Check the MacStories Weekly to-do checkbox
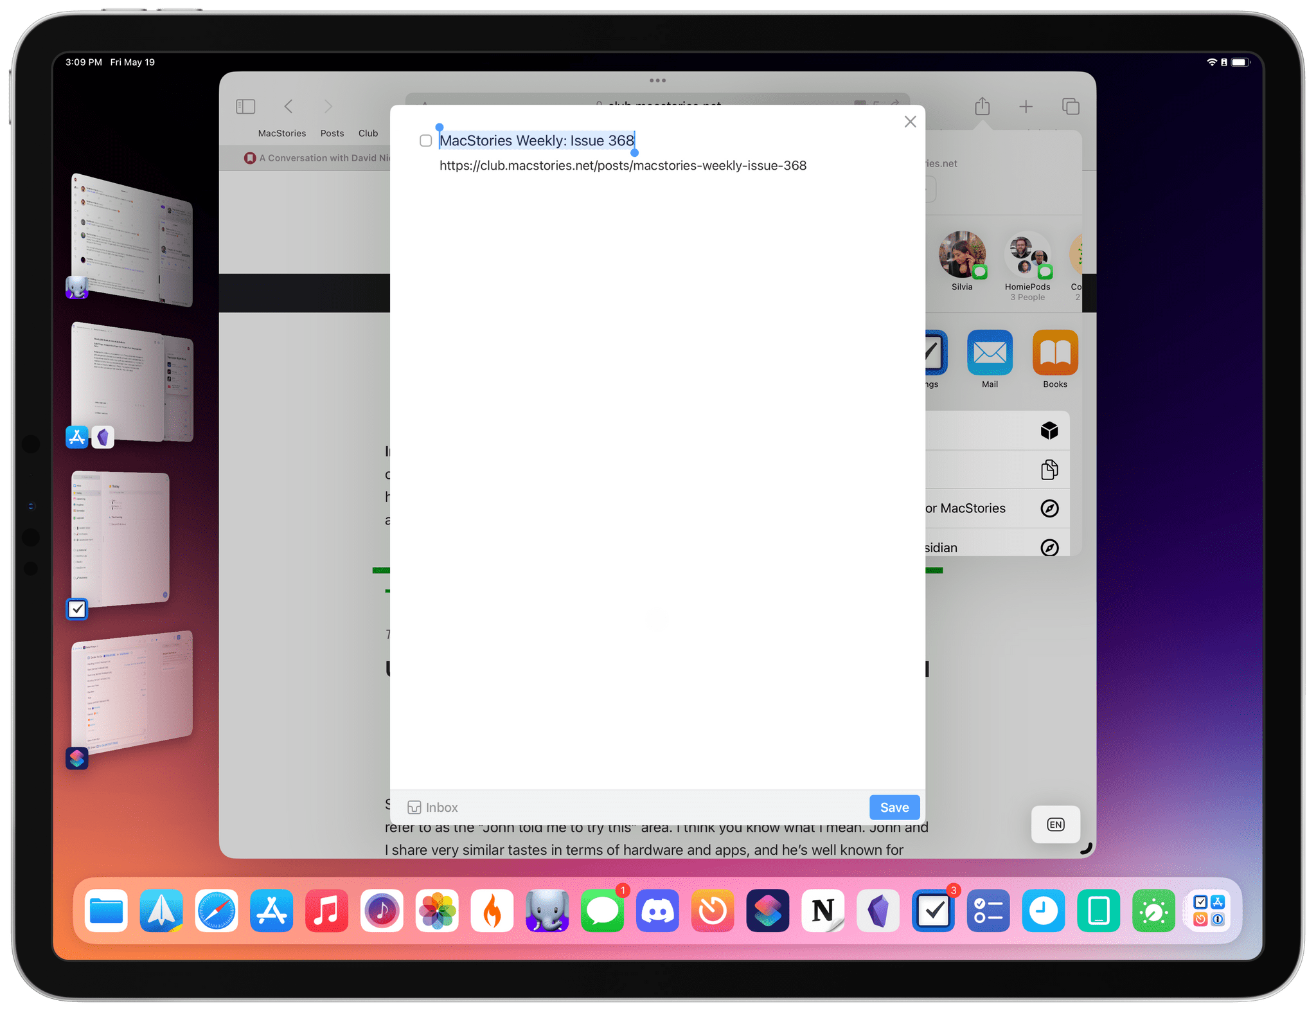Image resolution: width=1316 pixels, height=1013 pixels. point(425,141)
